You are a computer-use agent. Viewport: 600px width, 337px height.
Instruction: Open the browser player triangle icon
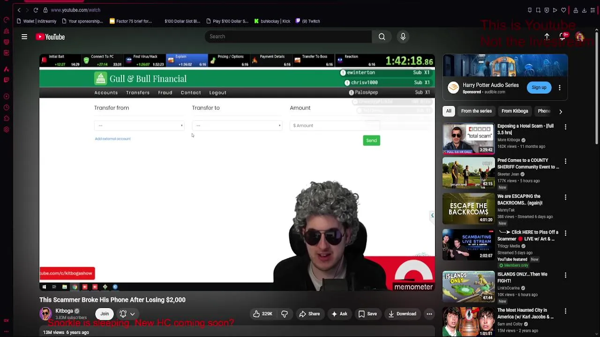(x=555, y=10)
